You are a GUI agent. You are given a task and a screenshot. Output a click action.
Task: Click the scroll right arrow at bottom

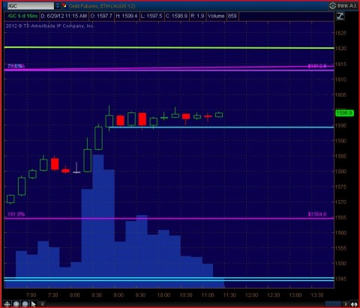[346, 304]
